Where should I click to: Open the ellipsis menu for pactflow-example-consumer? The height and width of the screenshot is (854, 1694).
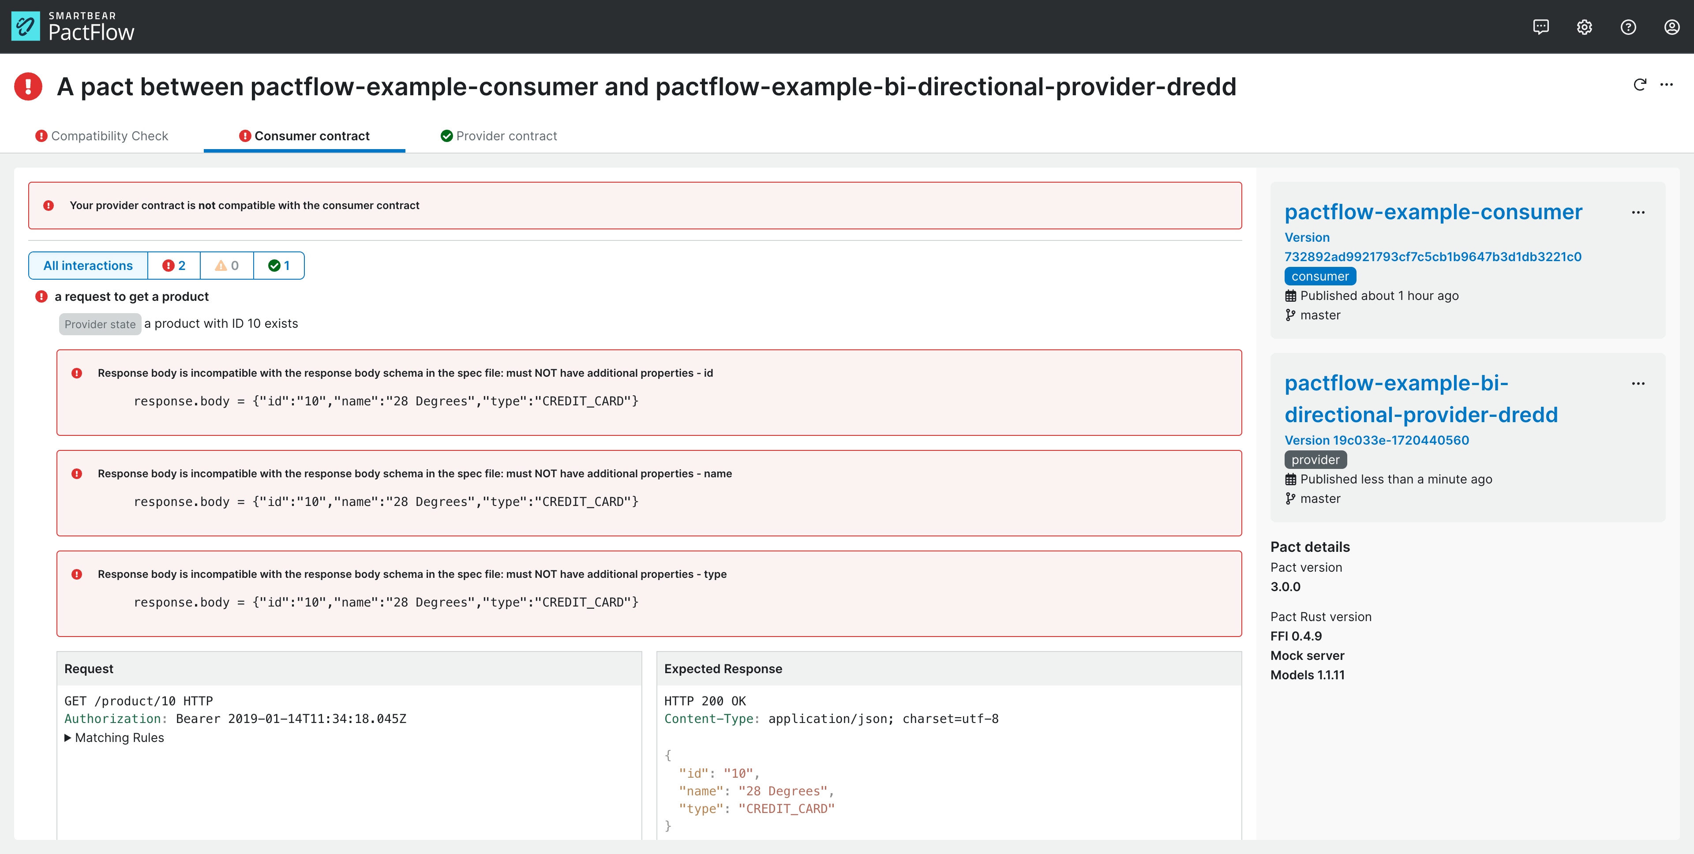pyautogui.click(x=1638, y=212)
